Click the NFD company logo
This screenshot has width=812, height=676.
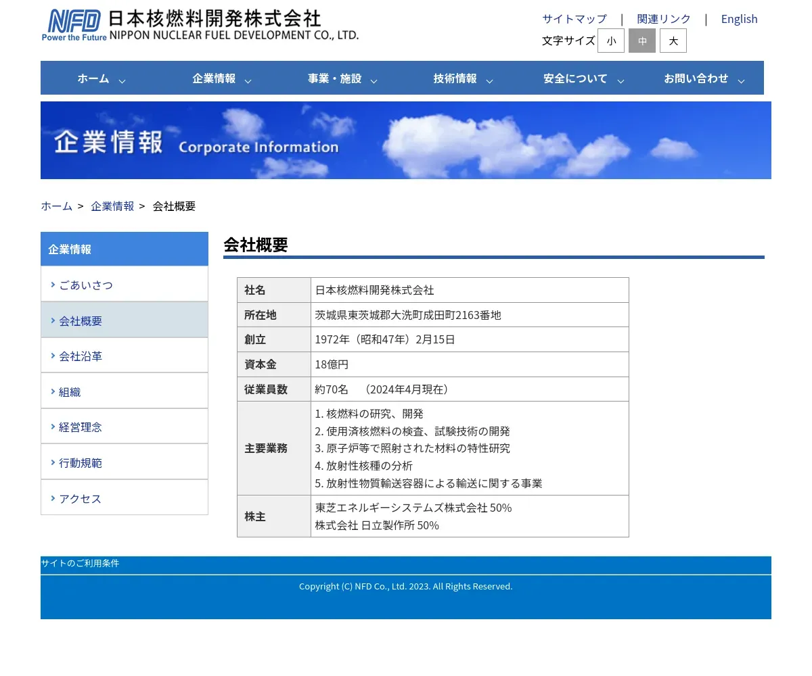tap(200, 26)
